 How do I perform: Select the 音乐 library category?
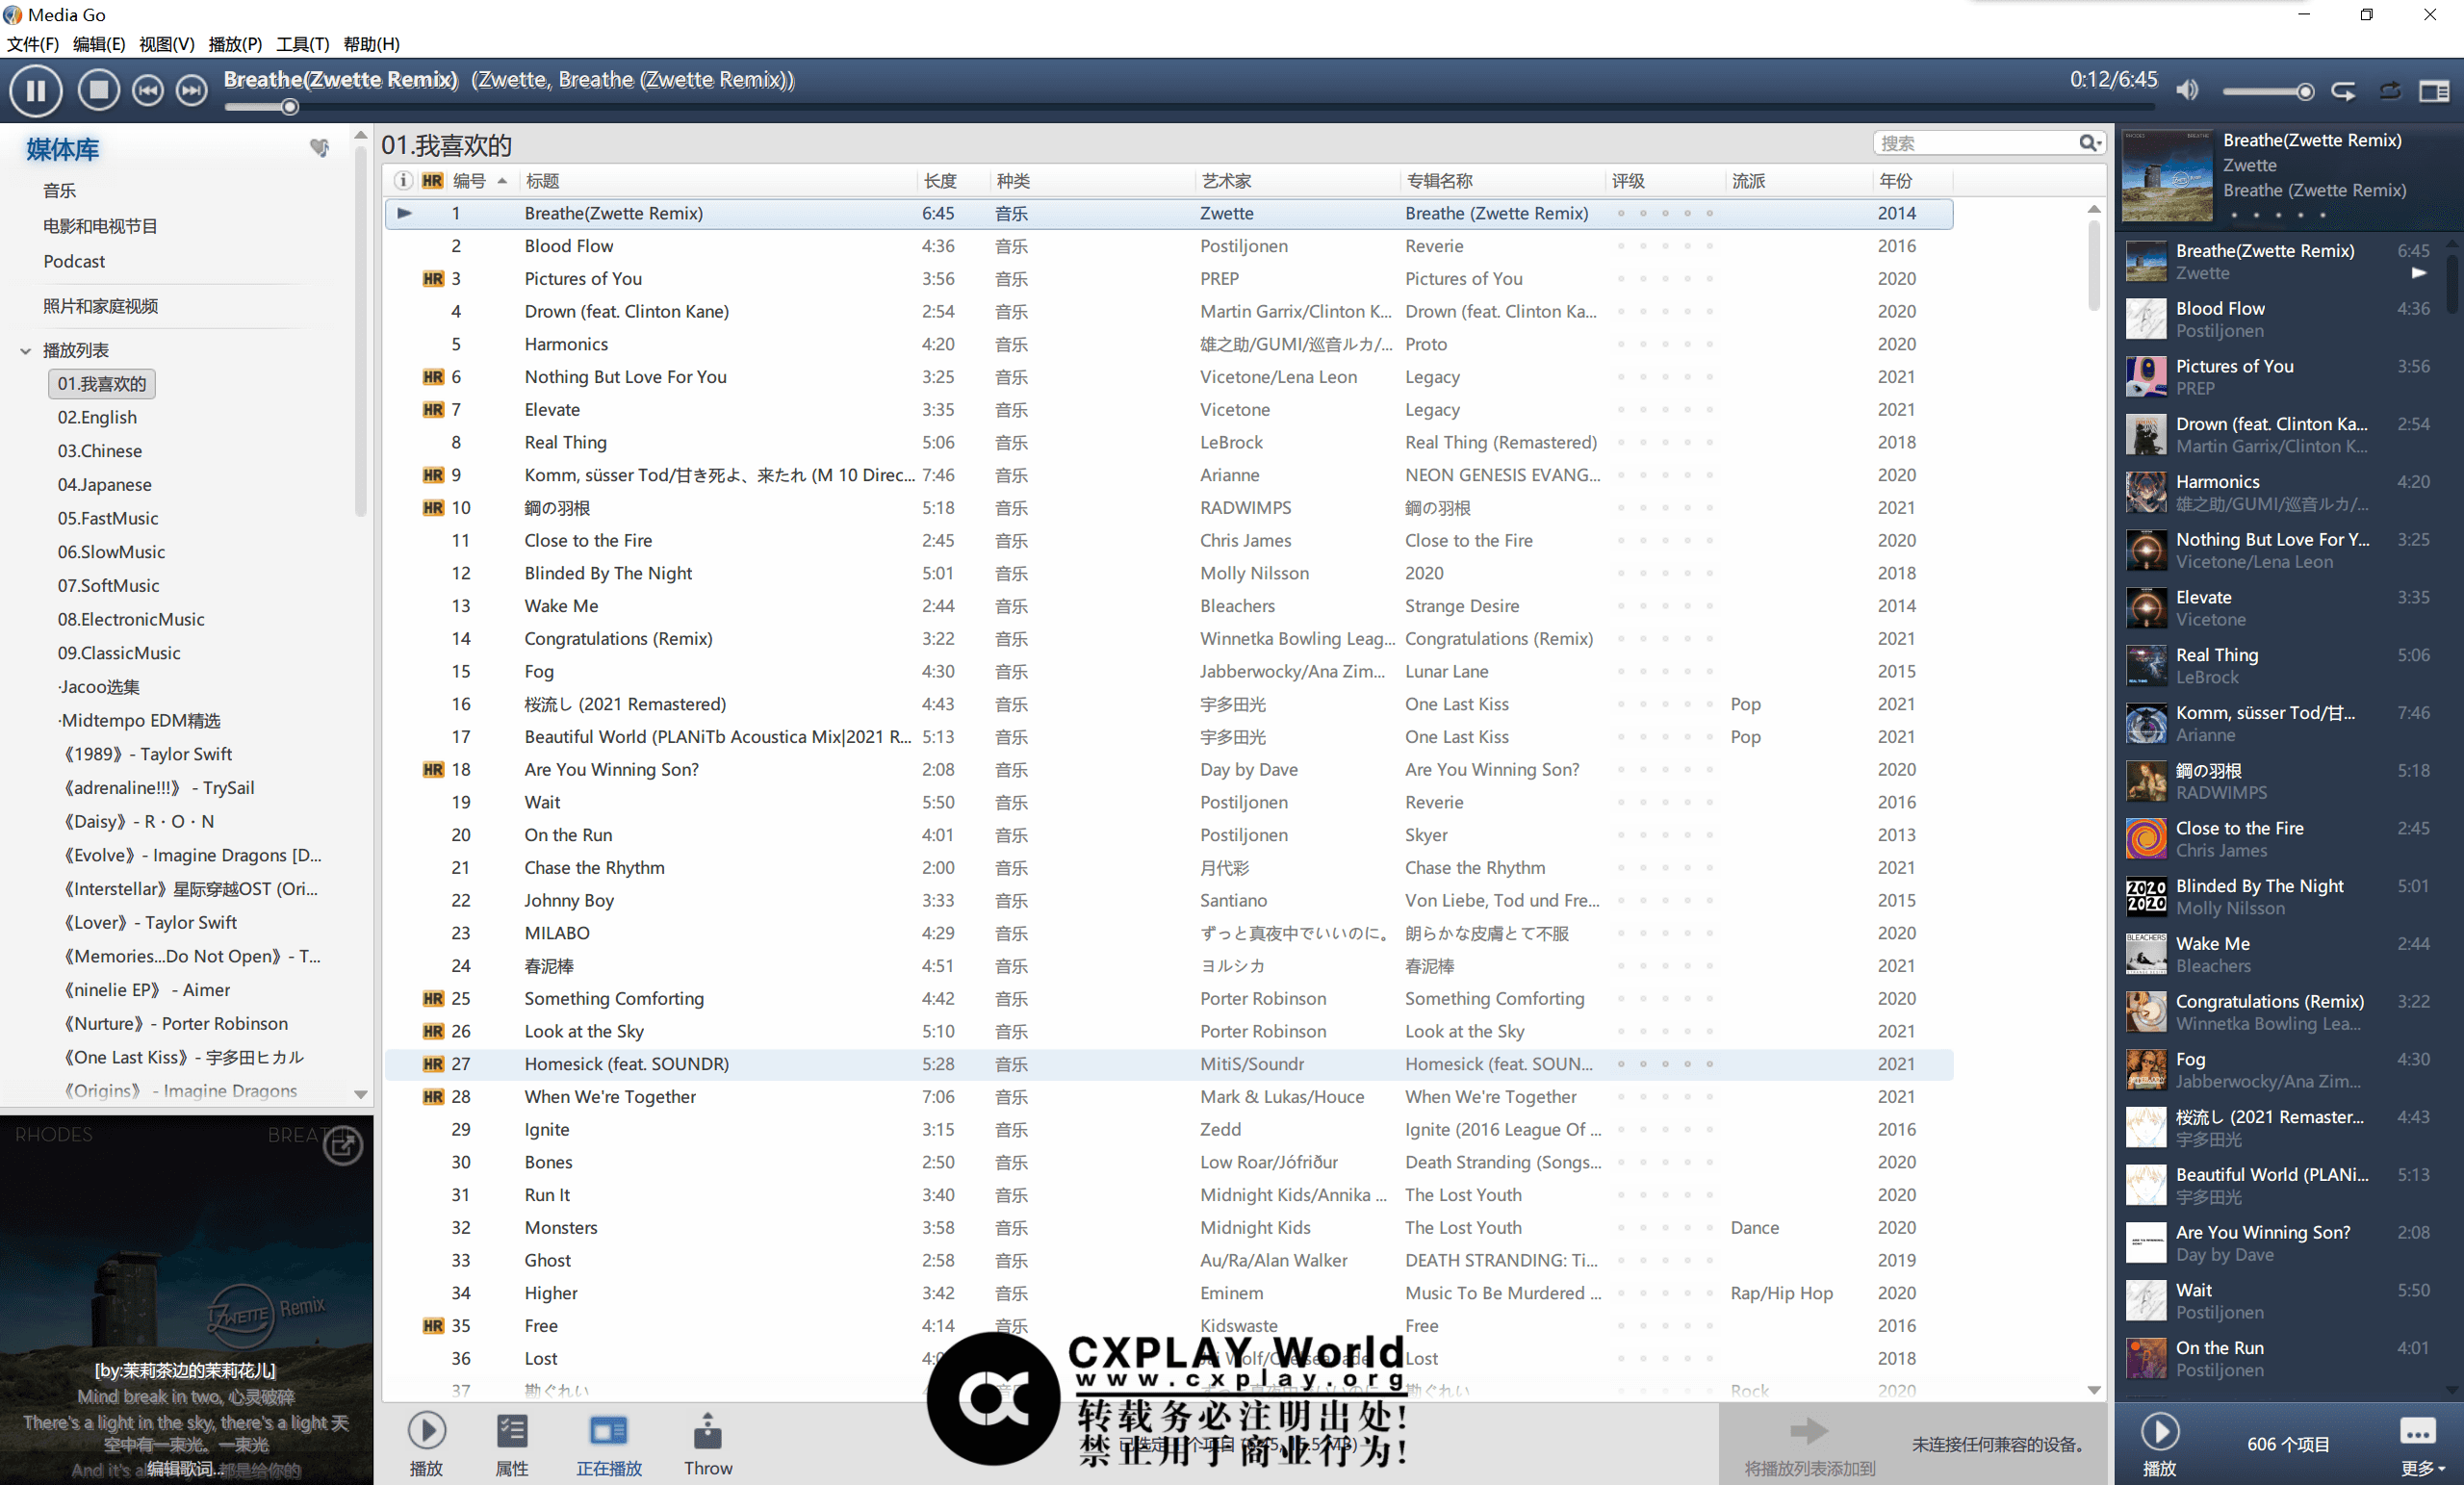(60, 190)
